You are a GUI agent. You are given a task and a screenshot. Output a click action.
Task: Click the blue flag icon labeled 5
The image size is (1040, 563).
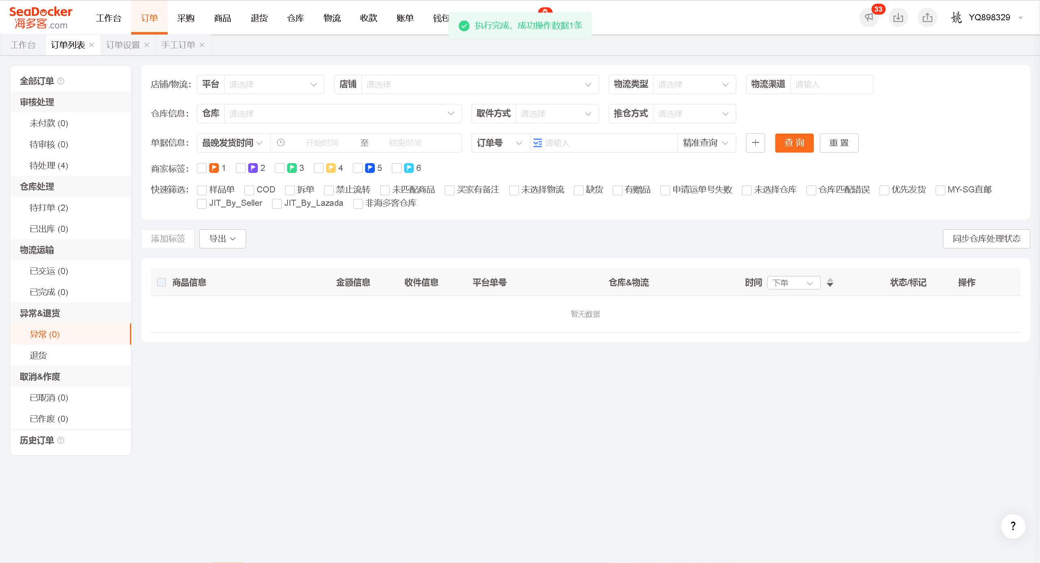[370, 168]
